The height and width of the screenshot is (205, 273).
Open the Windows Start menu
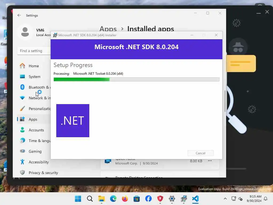pos(78,199)
